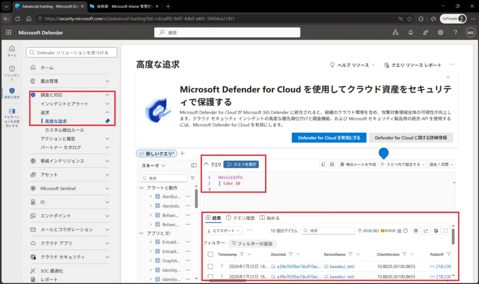Click フィルターの追加 button
This screenshot has width=479, height=284.
(x=252, y=243)
